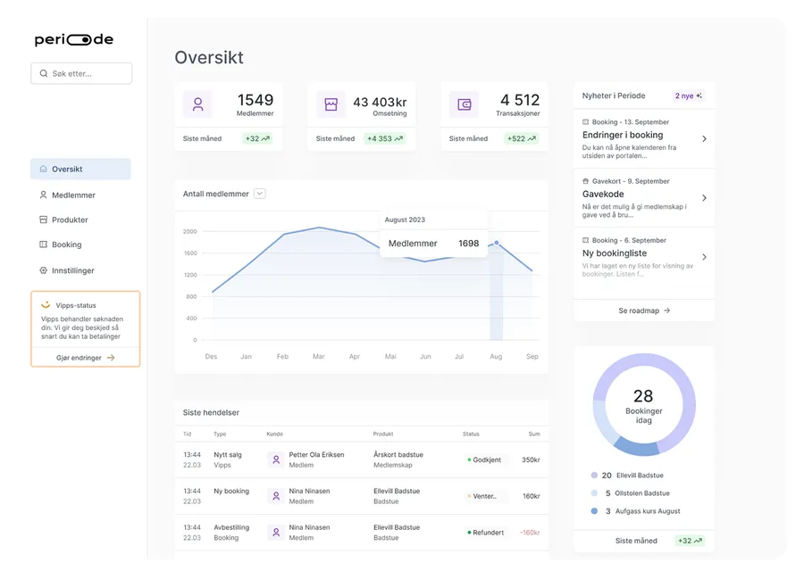Click the Medlemmer card person icon
This screenshot has height=571, width=804.
pos(197,104)
